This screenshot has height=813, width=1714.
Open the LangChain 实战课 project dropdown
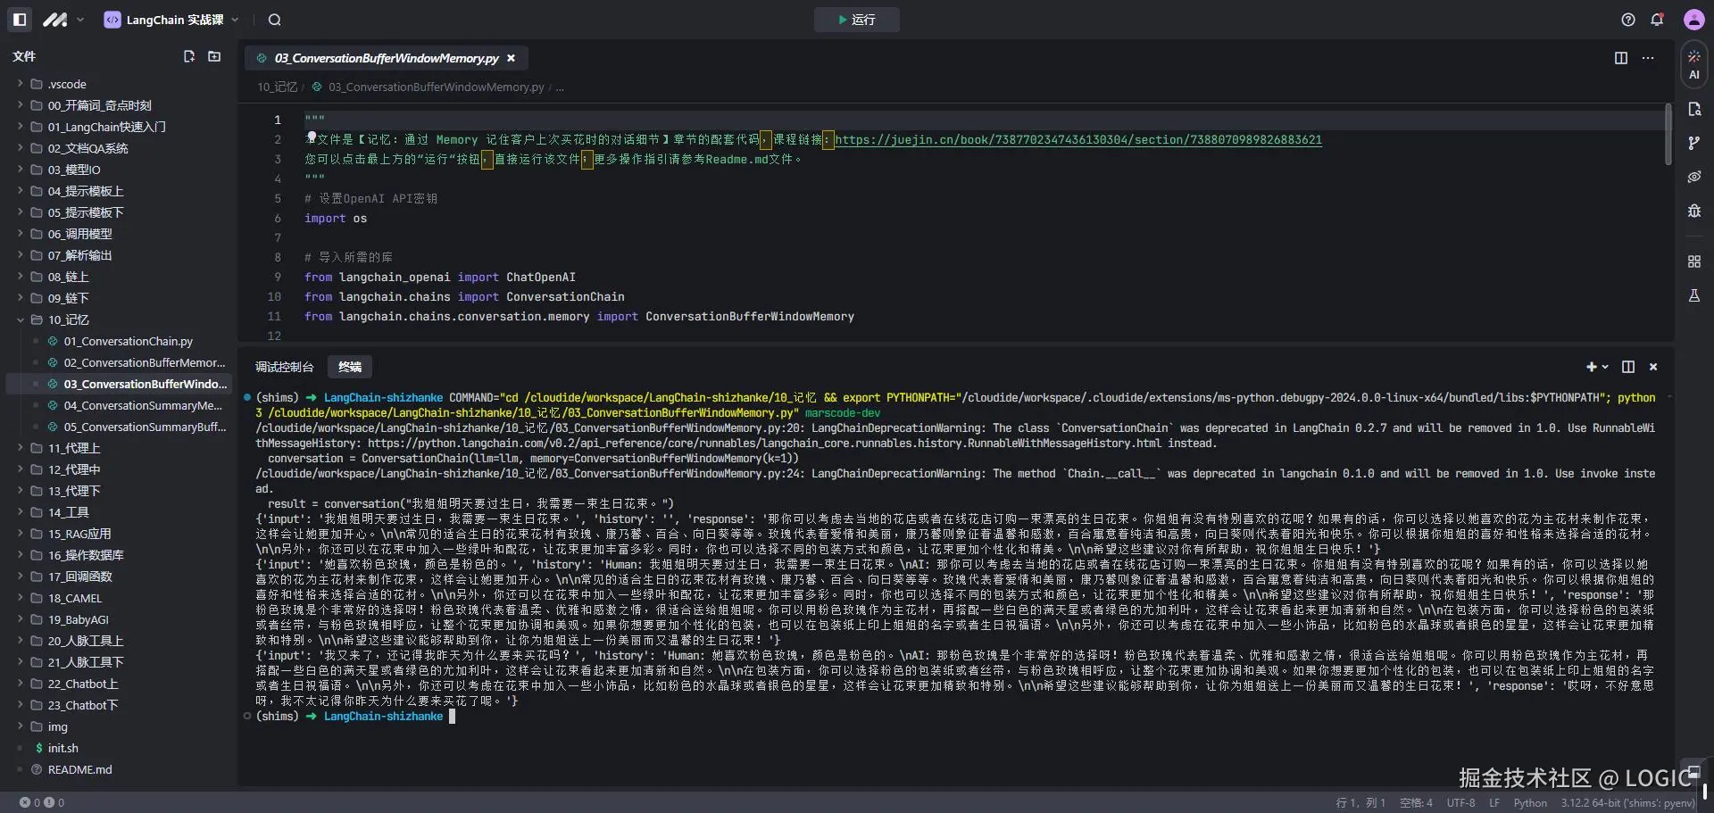tap(171, 20)
